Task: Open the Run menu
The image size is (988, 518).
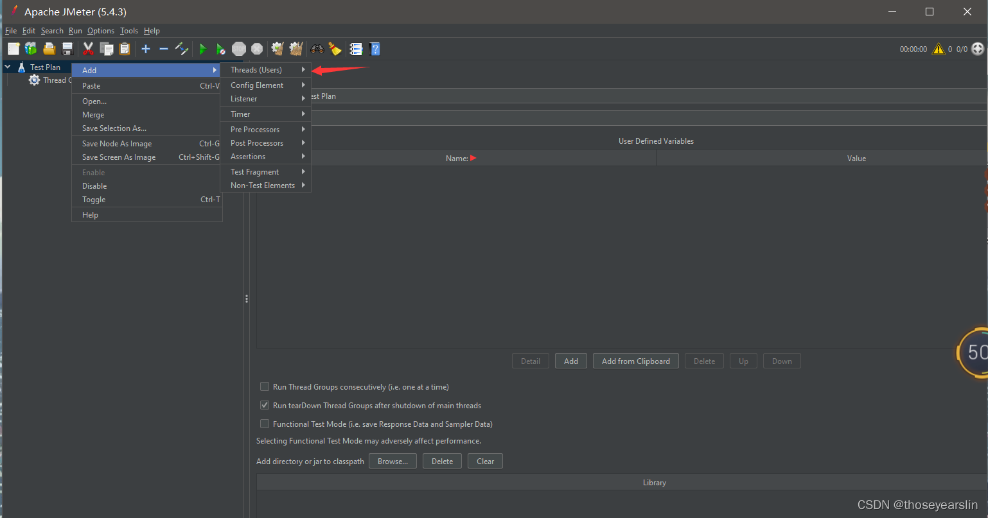Action: (x=76, y=31)
